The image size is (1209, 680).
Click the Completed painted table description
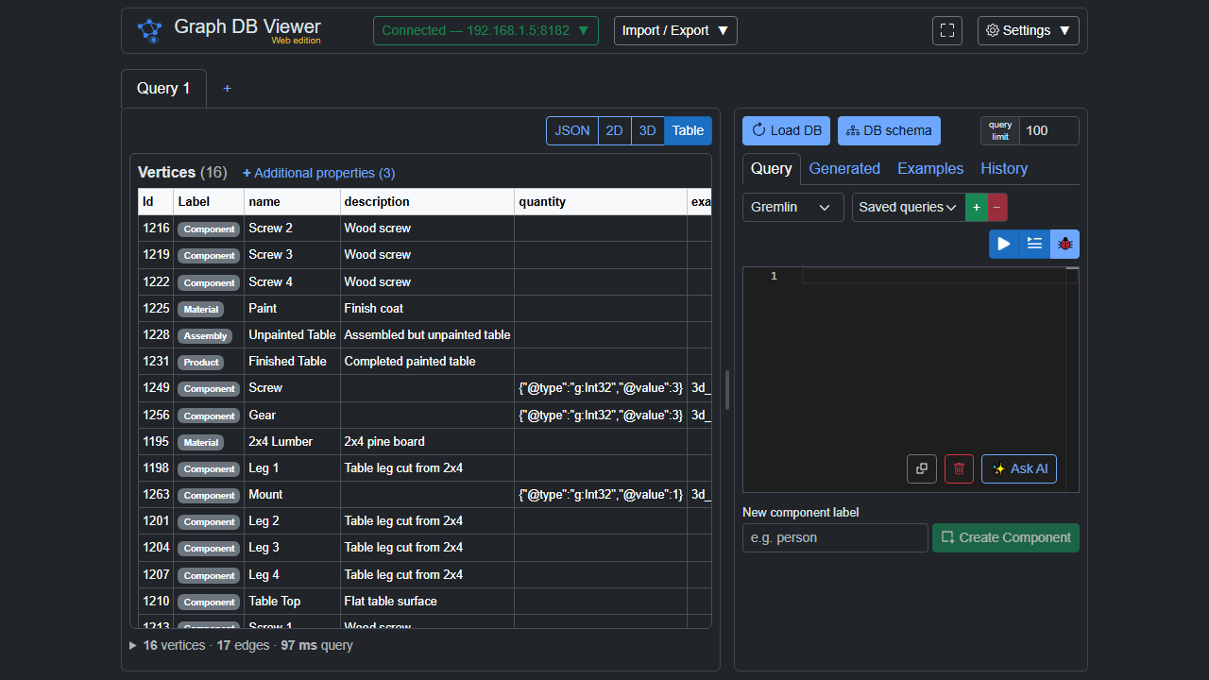pyautogui.click(x=427, y=361)
